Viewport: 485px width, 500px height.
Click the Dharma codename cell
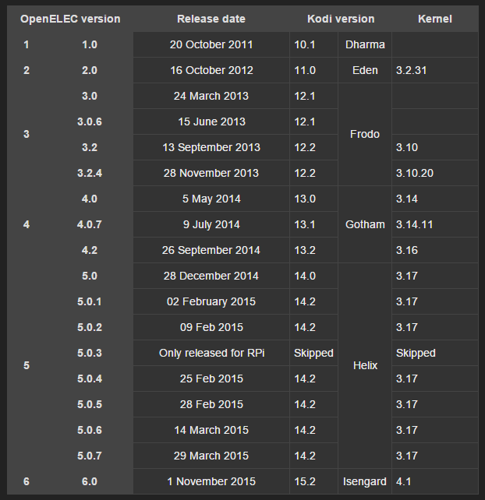365,44
